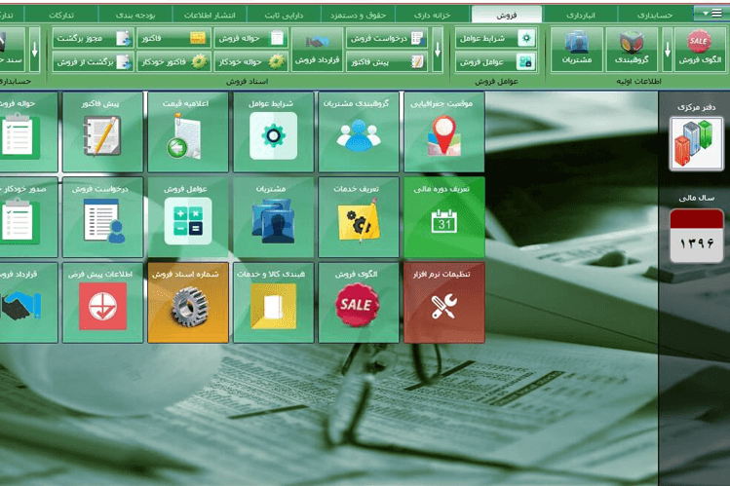Open تنظیمات نرم افزار settings tile
This screenshot has width=730, height=486.
click(x=443, y=302)
